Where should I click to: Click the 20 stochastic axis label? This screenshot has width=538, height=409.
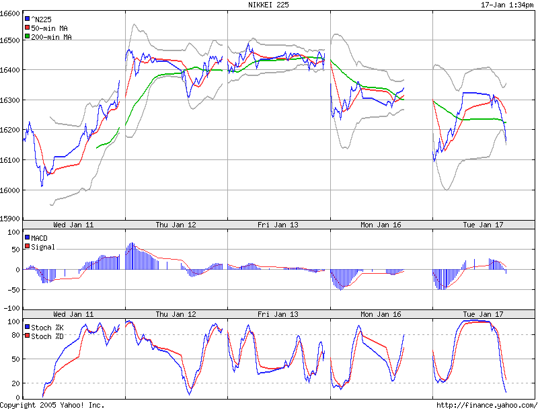click(x=16, y=383)
